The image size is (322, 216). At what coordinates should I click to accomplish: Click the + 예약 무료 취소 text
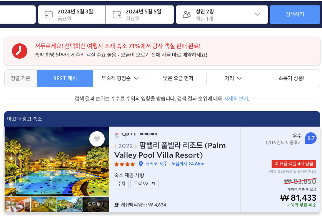tap(302, 205)
